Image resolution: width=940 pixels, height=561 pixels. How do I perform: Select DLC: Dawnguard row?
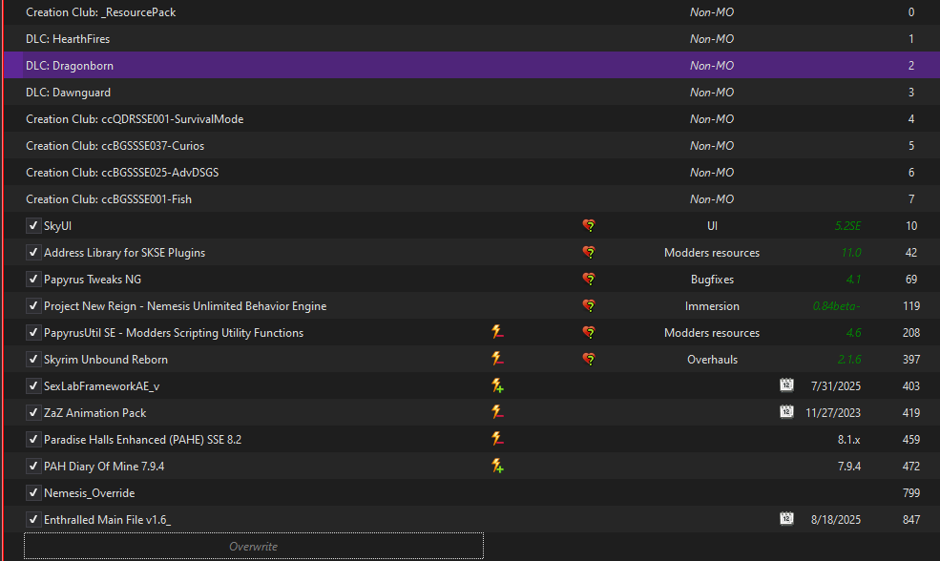[x=471, y=93]
